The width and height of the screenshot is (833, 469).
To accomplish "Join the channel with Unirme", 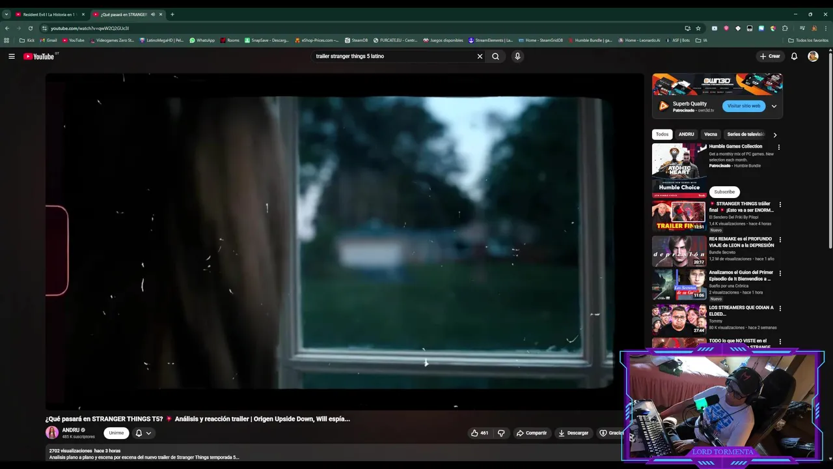I will [116, 433].
